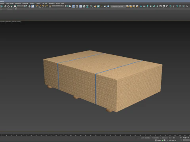Open the Rendering menu

(18, 3)
